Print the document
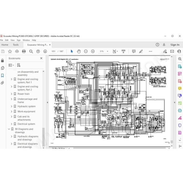The width and height of the screenshot is (183, 183). point(24,51)
